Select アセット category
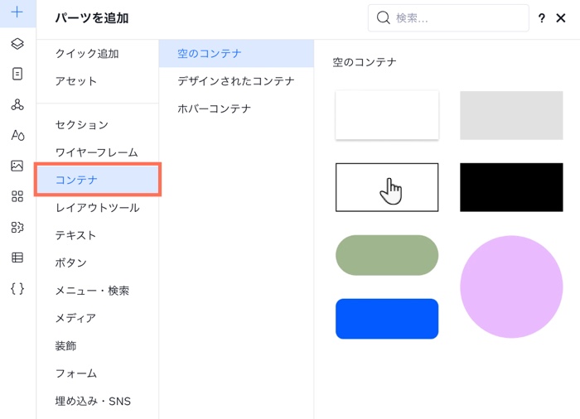 (76, 81)
